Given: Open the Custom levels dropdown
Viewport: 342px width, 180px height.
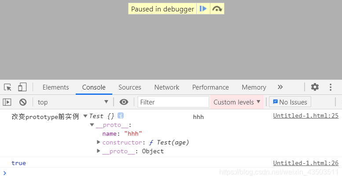Looking at the screenshot, I should click(237, 102).
